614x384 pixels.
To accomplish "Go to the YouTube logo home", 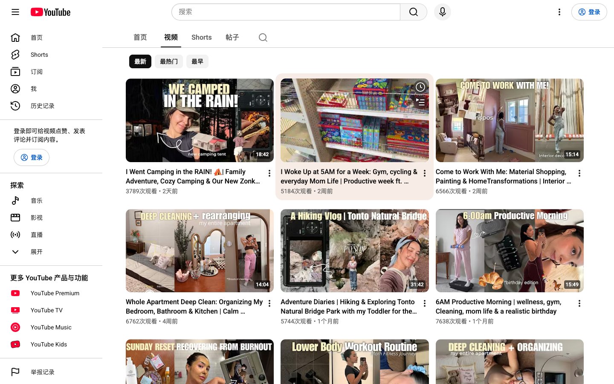I will [50, 12].
